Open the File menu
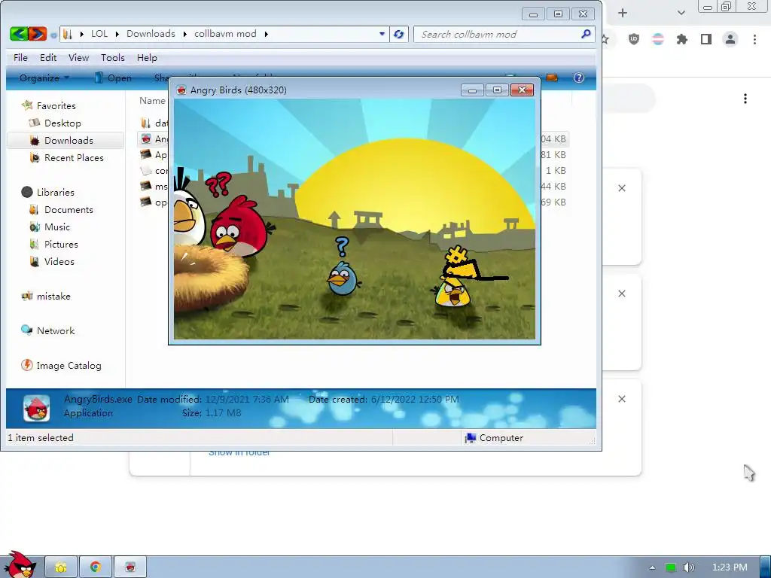Screen dimensions: 771x578 point(20,58)
